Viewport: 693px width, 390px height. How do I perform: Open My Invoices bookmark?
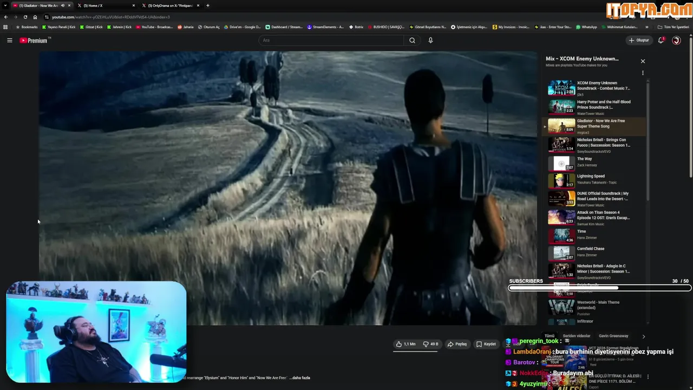[x=511, y=27]
